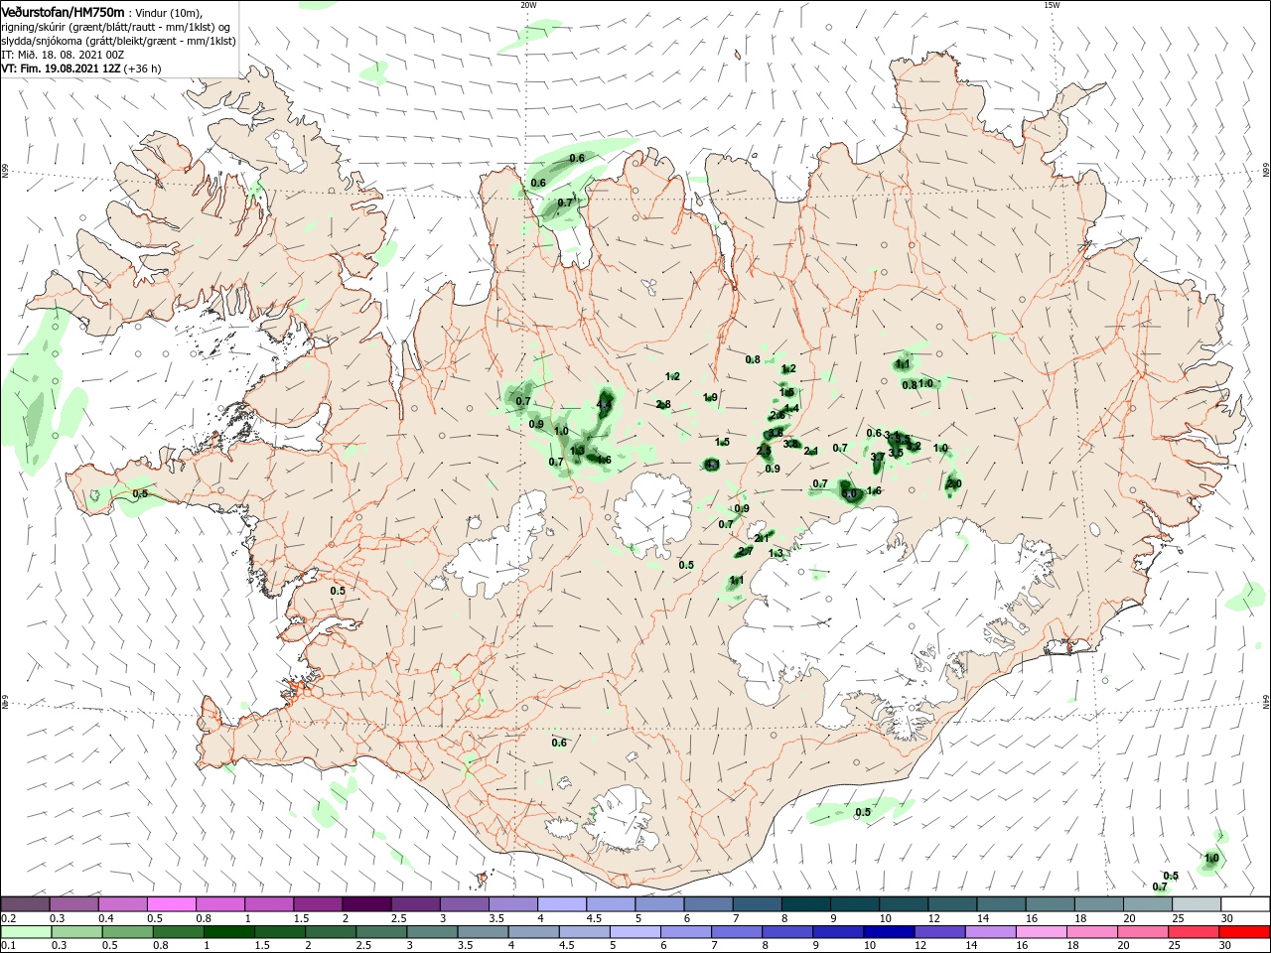Pick the dark teal swatch labeled 9 in top legend

(805, 904)
